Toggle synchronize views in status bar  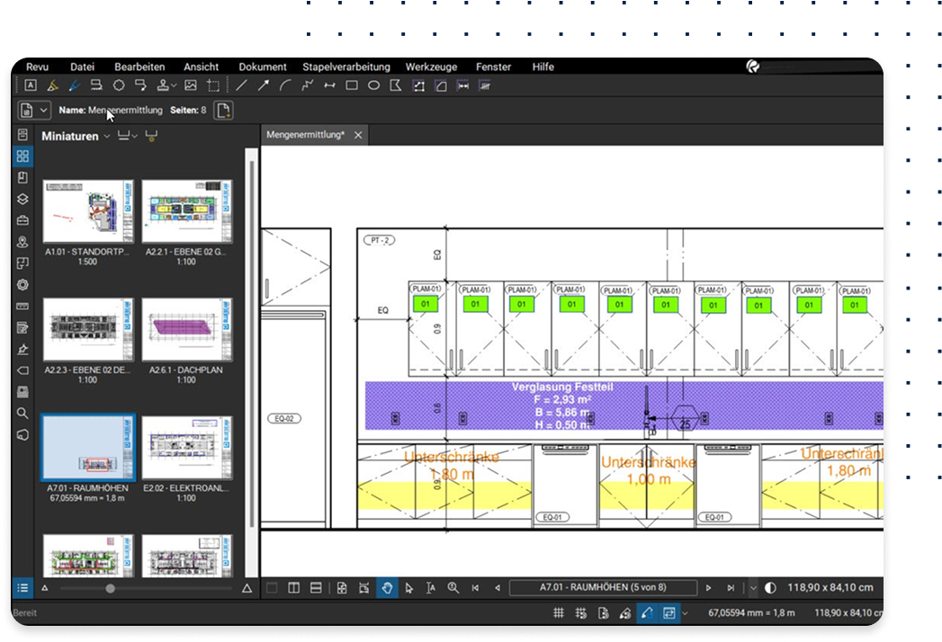(668, 613)
